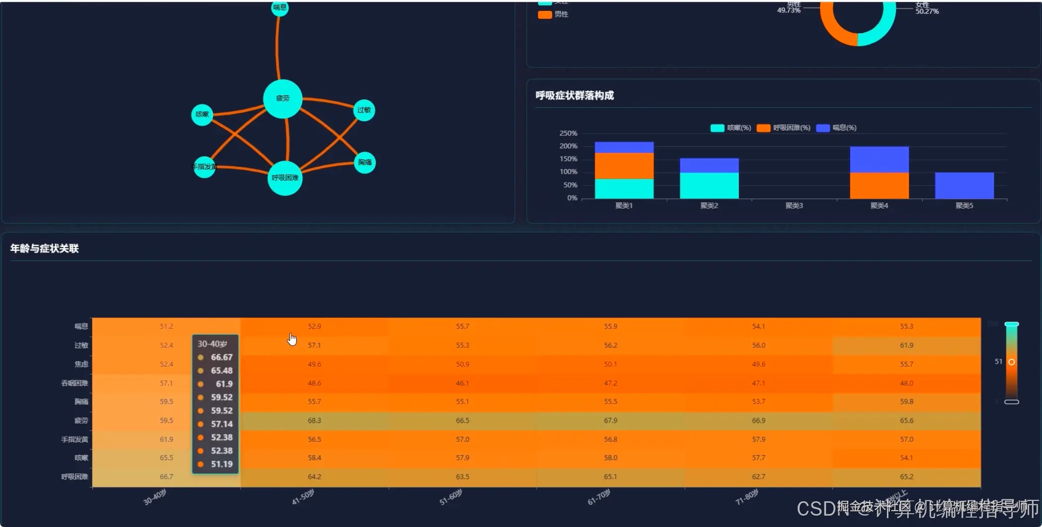The image size is (1042, 527).
Task: Click heatmap cell 56.2 in 过敏 row
Action: coord(610,345)
